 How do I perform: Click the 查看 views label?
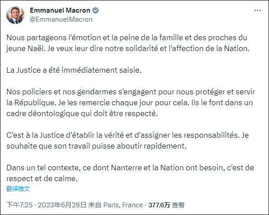coord(178,205)
